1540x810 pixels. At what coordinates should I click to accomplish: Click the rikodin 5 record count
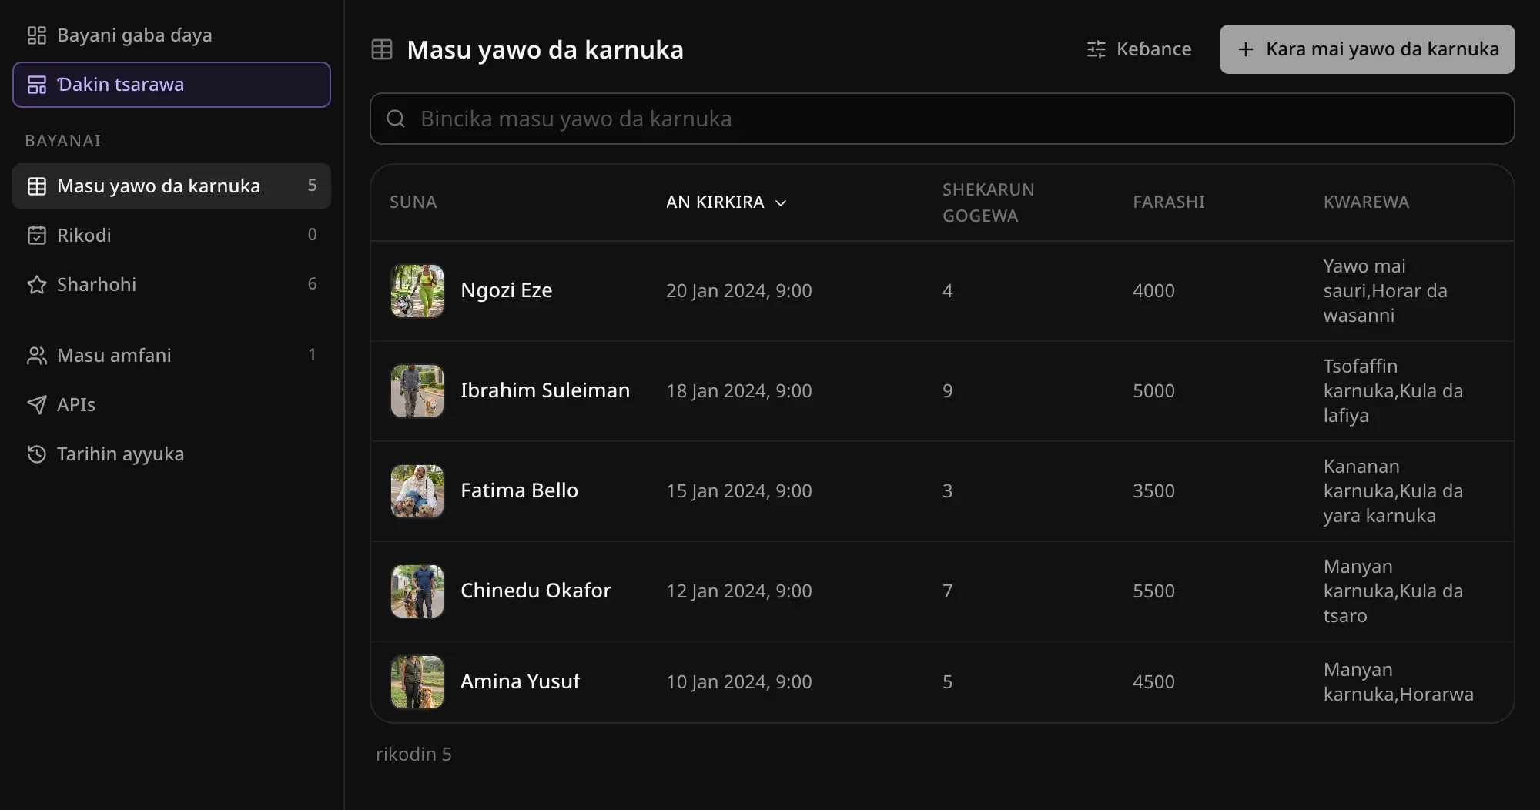(413, 755)
